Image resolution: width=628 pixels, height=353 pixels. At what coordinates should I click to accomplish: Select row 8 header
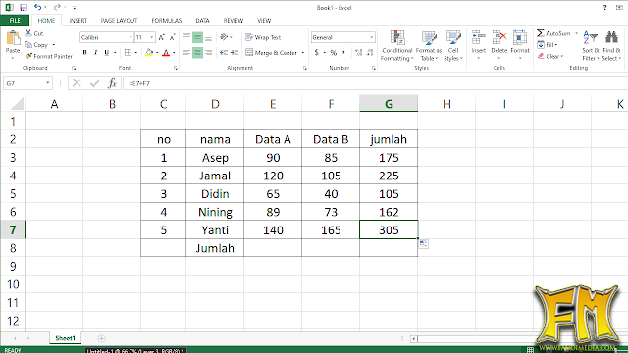click(13, 248)
